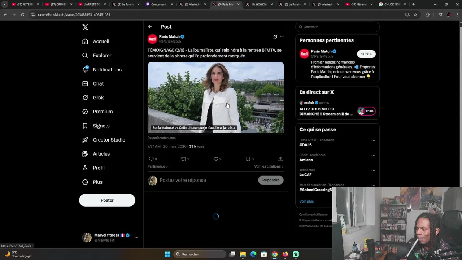Open Chat in the sidebar
Image resolution: width=462 pixels, height=260 pixels.
(x=93, y=84)
